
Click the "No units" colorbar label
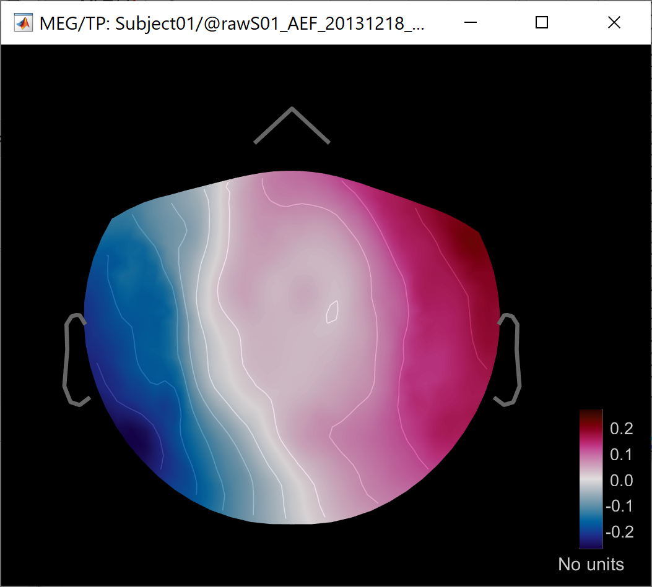coord(591,564)
